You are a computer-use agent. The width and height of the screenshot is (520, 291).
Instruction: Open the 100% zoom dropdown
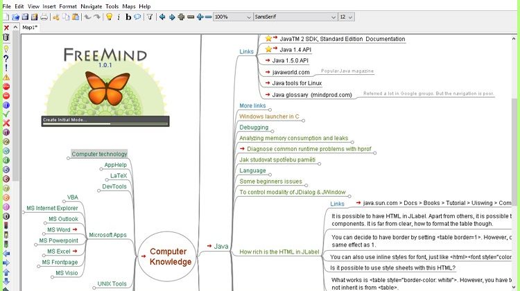pos(232,17)
